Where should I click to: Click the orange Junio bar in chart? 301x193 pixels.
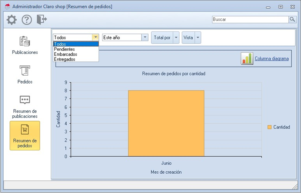click(x=166, y=123)
